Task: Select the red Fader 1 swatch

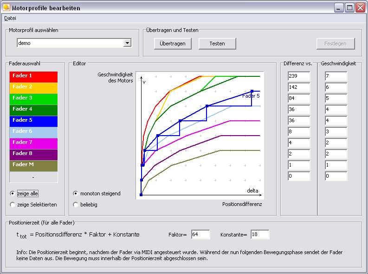Action: 33,76
